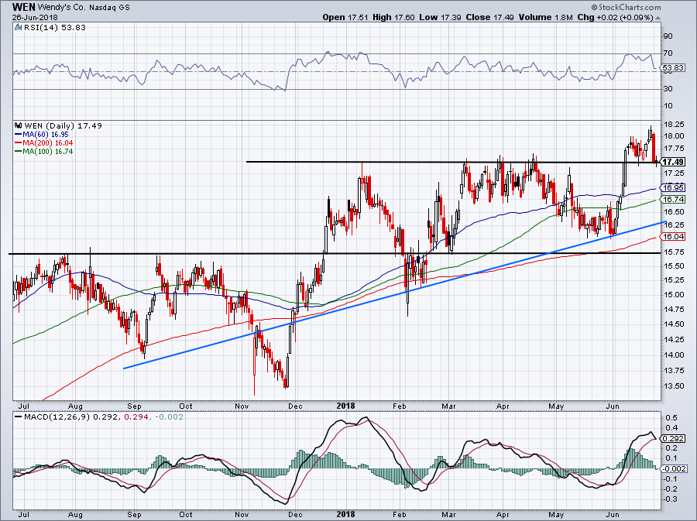This screenshot has width=697, height=521.
Task: Click the blue 16.95 moving-average price tag
Action: click(x=673, y=187)
